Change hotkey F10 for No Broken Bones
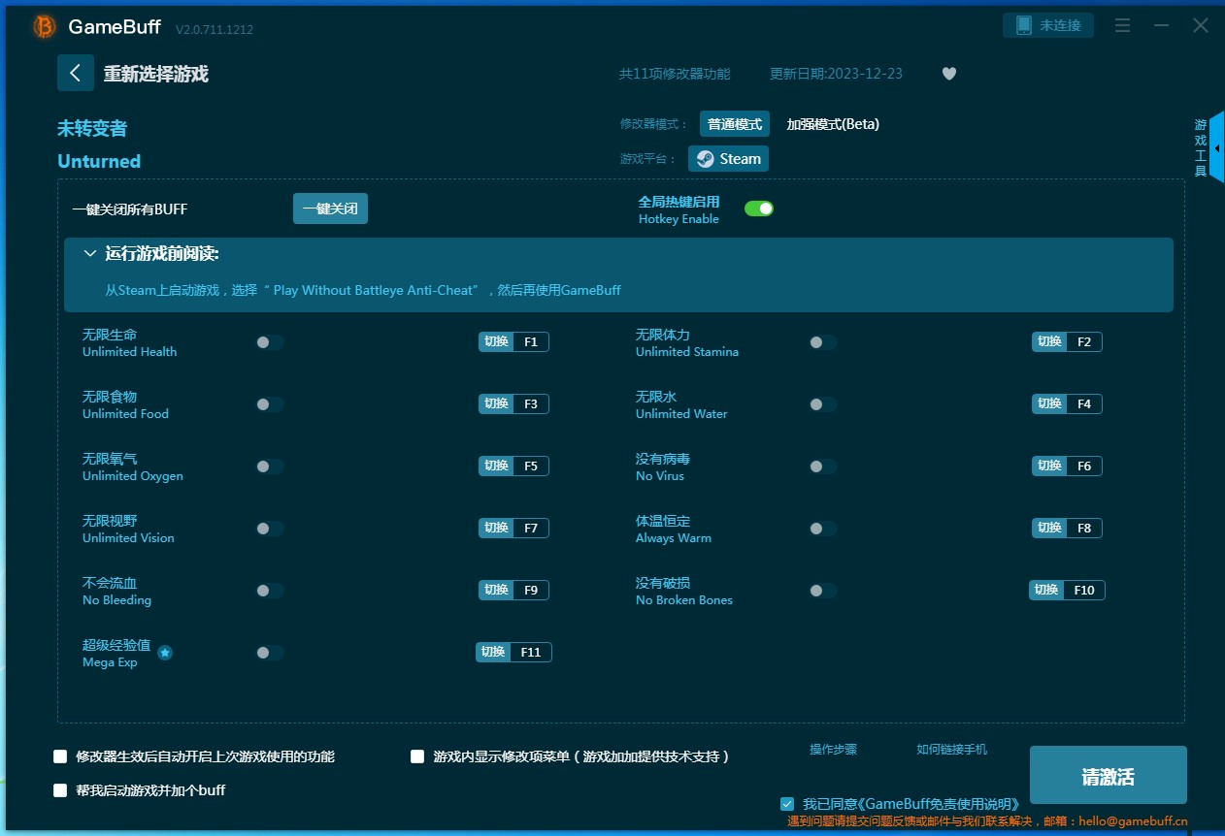The width and height of the screenshot is (1225, 836). click(x=1067, y=590)
